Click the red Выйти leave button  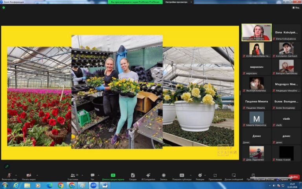coord(294,177)
